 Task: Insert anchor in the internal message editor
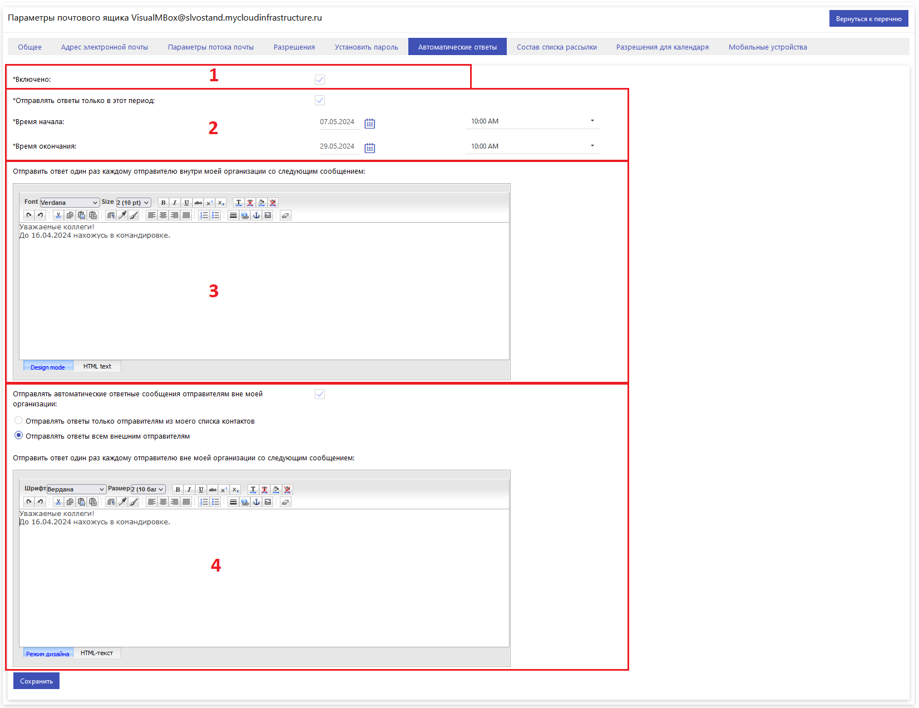(x=256, y=215)
